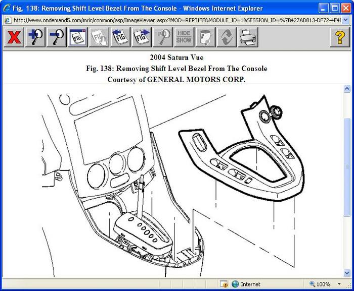Click the '2004 Saturn Vue' heading text
Image resolution: width=354 pixels, height=291 pixels.
click(177, 57)
